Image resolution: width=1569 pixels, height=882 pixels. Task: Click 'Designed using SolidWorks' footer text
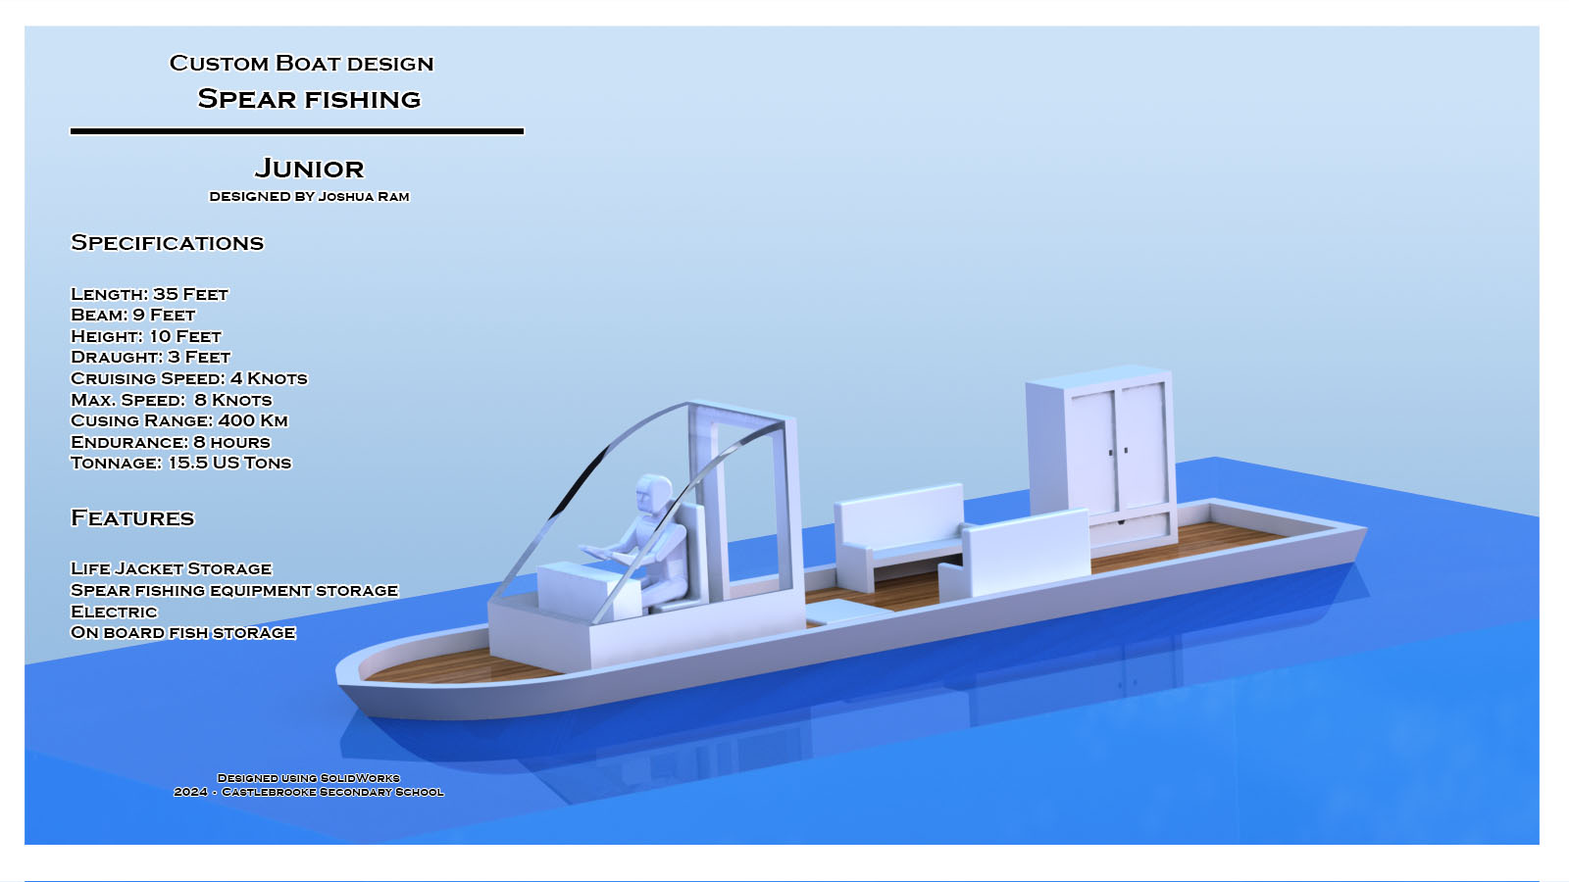(x=309, y=778)
